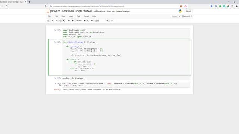Viewport: 239px width, 134px height.
Task: Click the Trusted notebook indicator
Action: tap(174, 16)
